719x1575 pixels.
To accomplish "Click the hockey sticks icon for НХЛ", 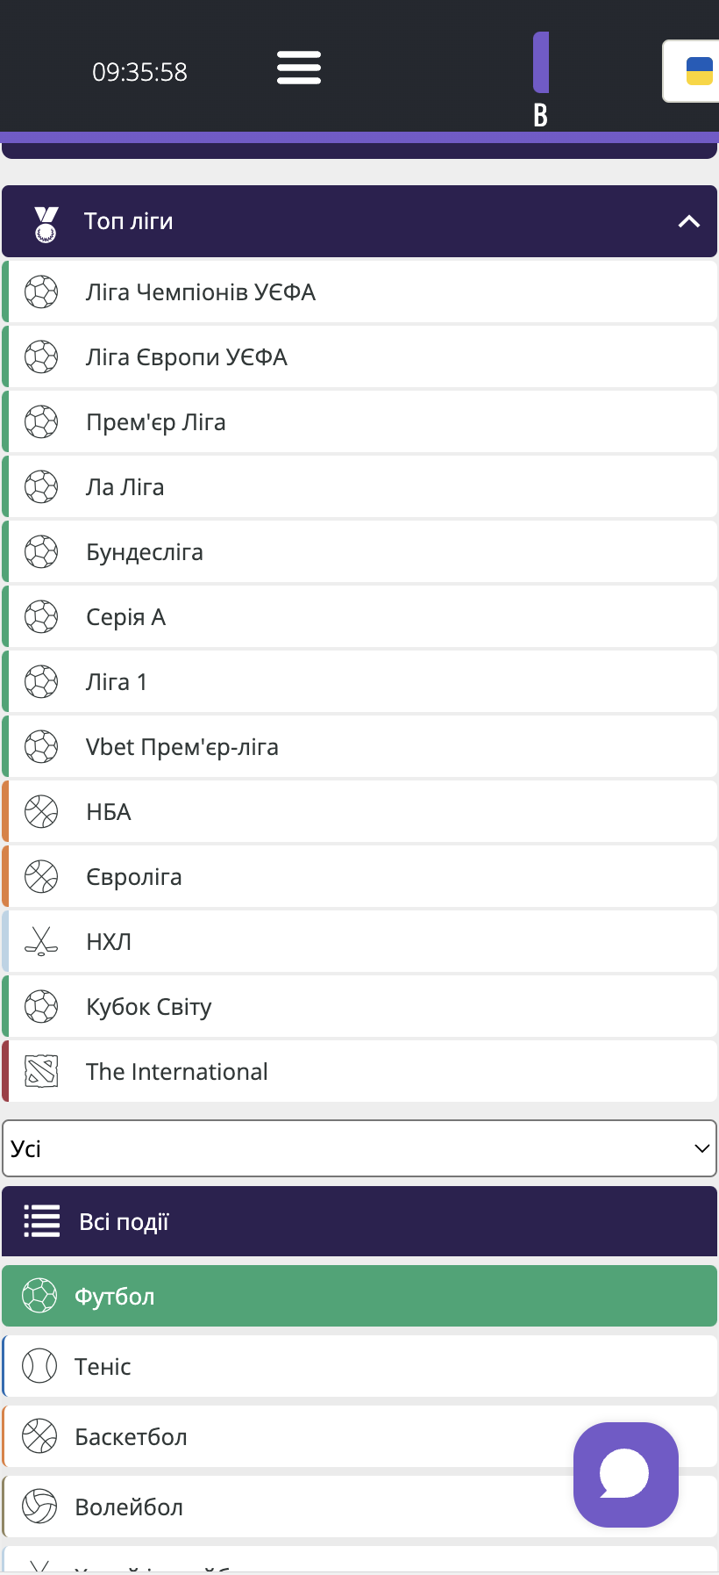I will tap(41, 941).
